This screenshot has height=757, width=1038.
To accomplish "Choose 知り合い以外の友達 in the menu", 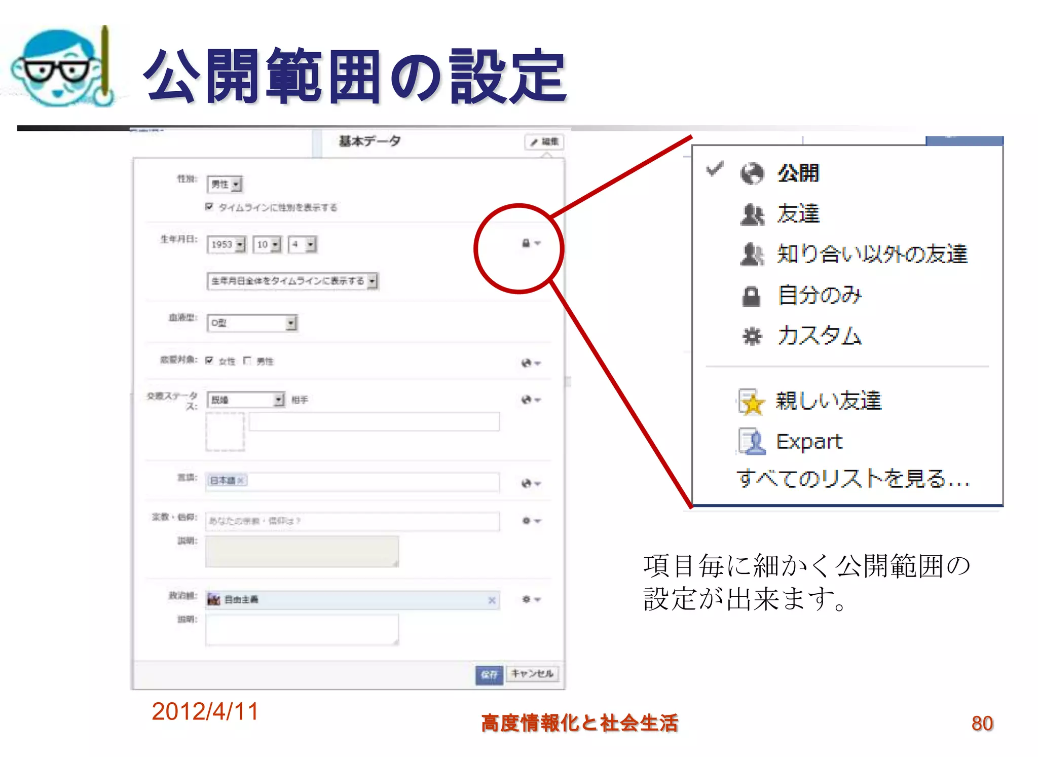I will pos(872,255).
